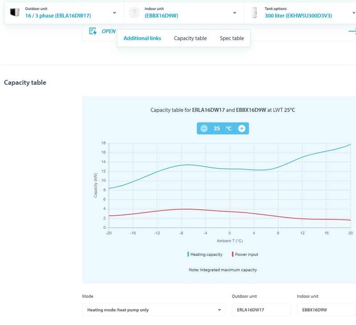Decrease LWT with the minus button
The image size is (356, 325).
tap(204, 128)
